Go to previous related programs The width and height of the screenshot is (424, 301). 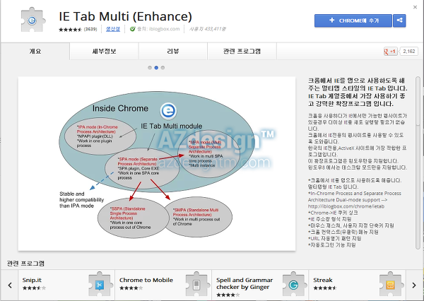(10, 285)
